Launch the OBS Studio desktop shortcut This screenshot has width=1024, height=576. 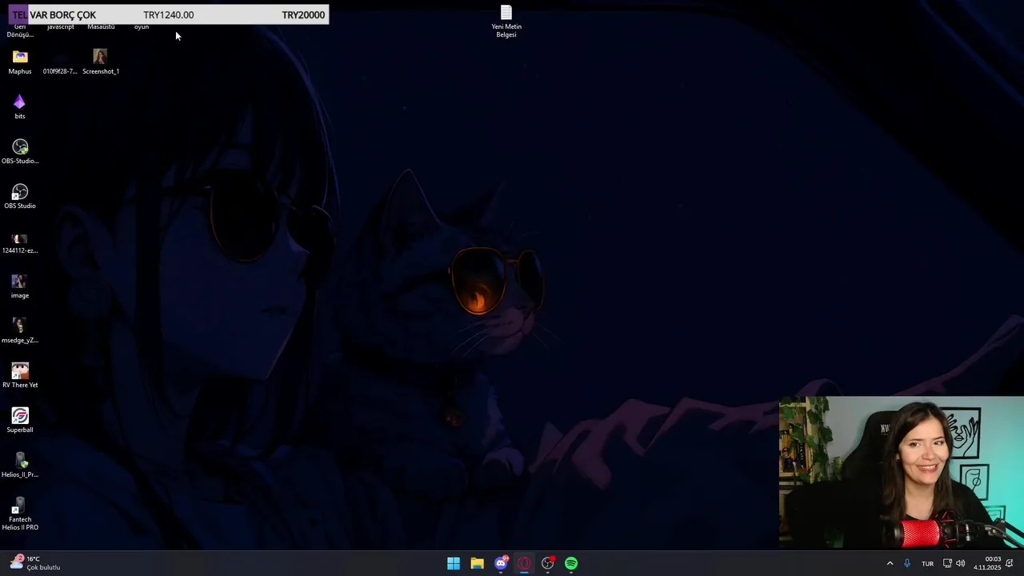pyautogui.click(x=20, y=197)
